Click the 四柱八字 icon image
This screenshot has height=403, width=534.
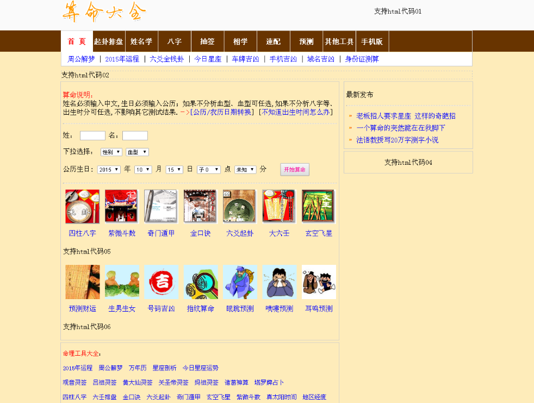click(x=82, y=207)
